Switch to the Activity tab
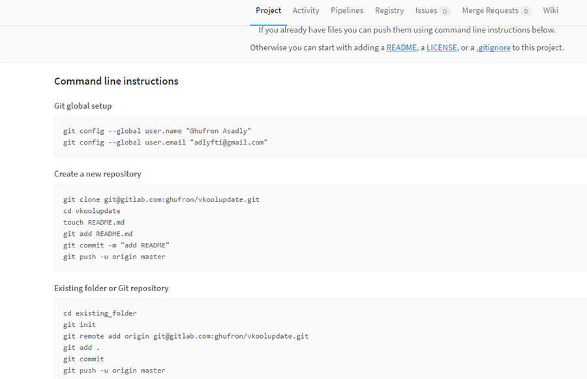 (x=305, y=10)
